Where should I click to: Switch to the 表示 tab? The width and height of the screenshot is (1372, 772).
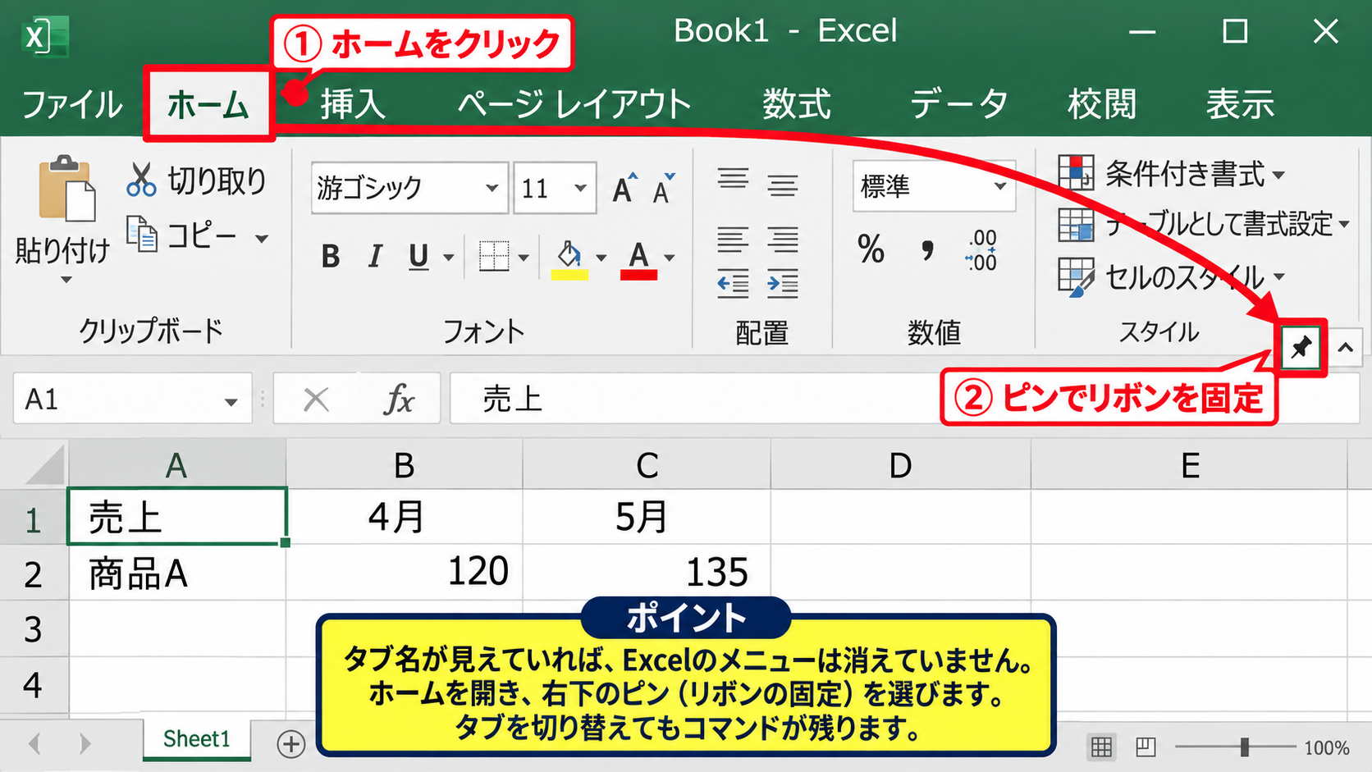coord(1241,104)
